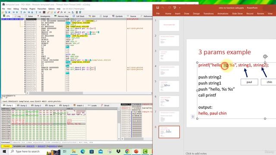Switch to the Memory Map tab in x64dbg

point(62,16)
